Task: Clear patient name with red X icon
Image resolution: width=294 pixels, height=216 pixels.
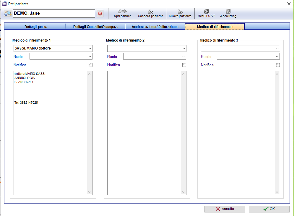Action: (x=100, y=14)
